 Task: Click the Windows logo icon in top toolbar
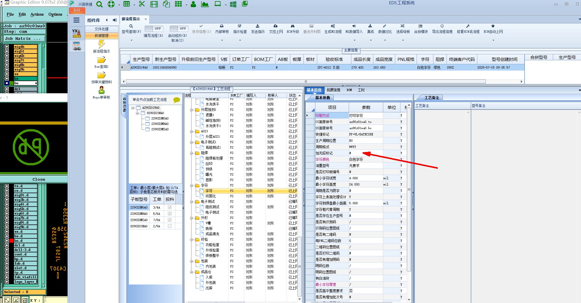coord(233,4)
